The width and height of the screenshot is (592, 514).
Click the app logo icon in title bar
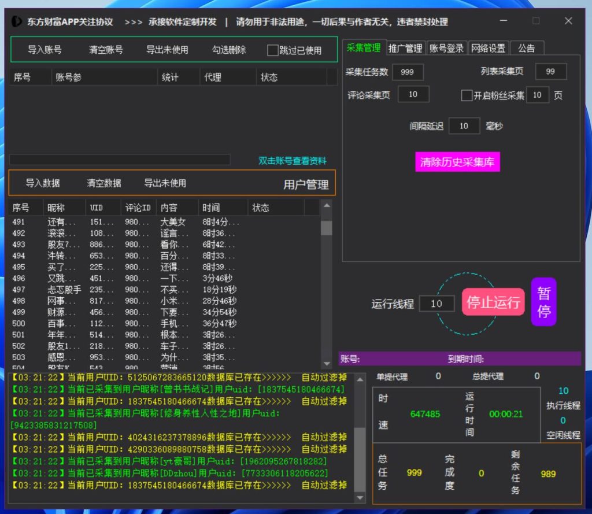pyautogui.click(x=17, y=22)
